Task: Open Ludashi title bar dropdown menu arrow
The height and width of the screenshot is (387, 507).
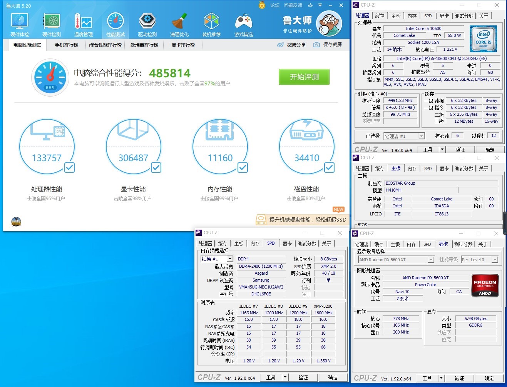Action: (320, 5)
